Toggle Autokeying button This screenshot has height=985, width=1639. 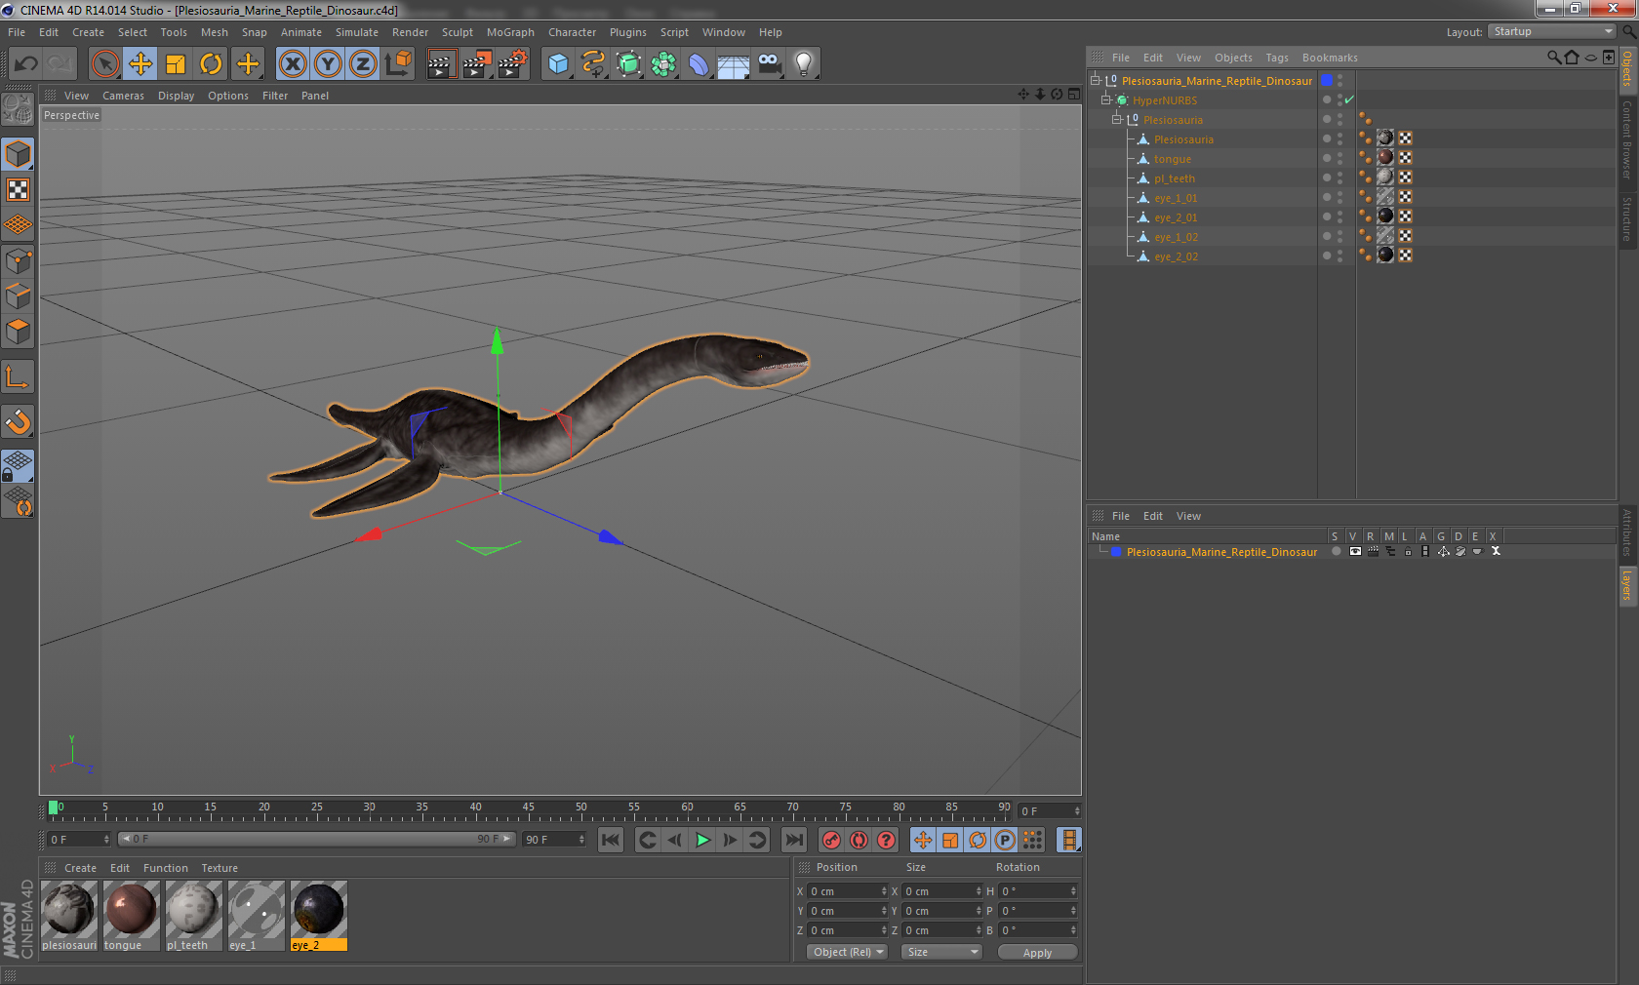pos(859,840)
